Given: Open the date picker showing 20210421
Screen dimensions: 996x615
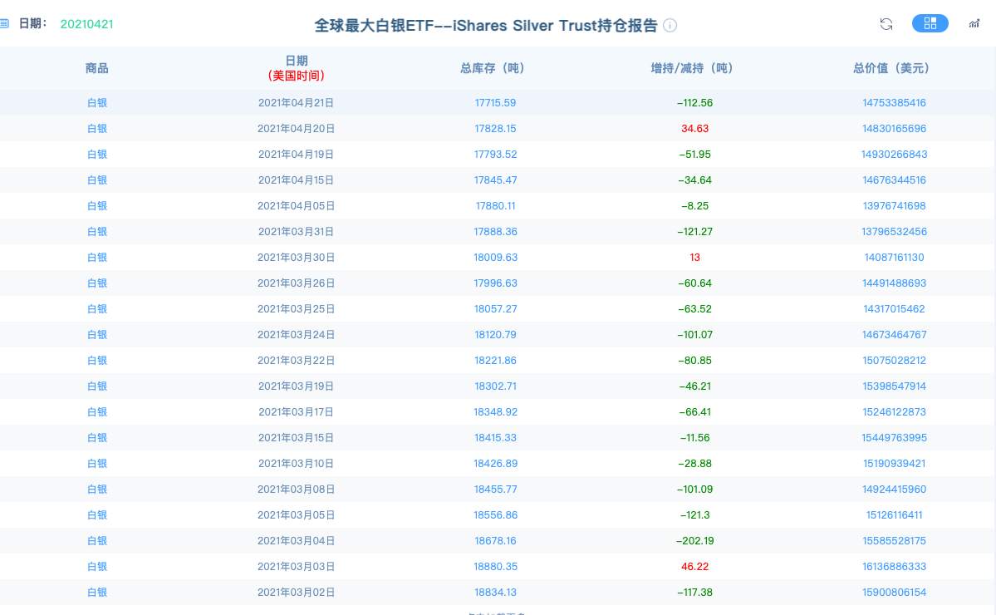Looking at the screenshot, I should [86, 24].
